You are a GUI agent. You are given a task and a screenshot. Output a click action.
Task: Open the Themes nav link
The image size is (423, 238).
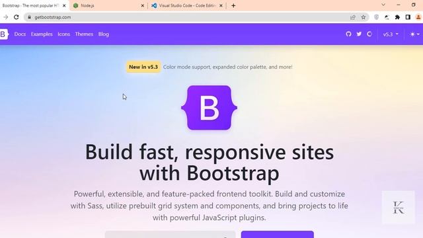click(x=84, y=34)
